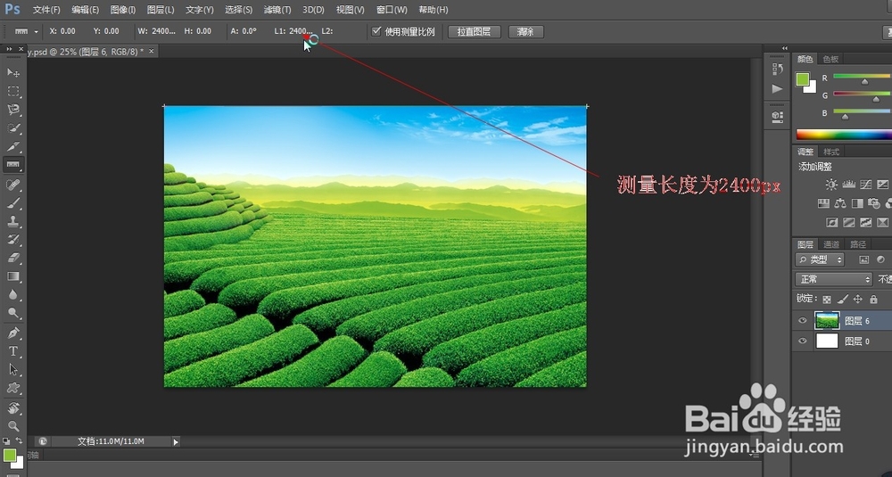This screenshot has width=892, height=477.
Task: Select the Move tool
Action: coord(13,72)
